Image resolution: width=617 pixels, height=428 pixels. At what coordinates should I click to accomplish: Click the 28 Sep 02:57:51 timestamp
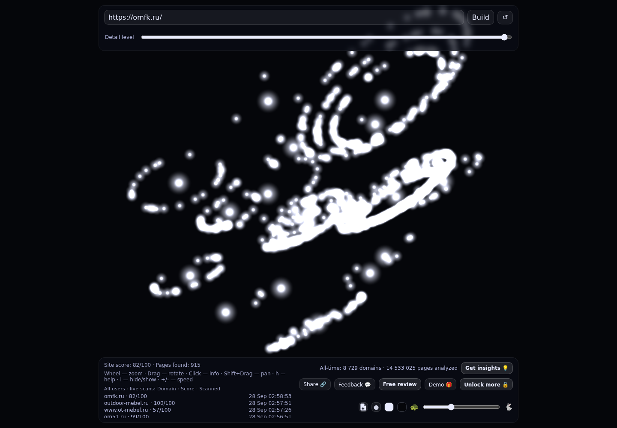point(270,403)
